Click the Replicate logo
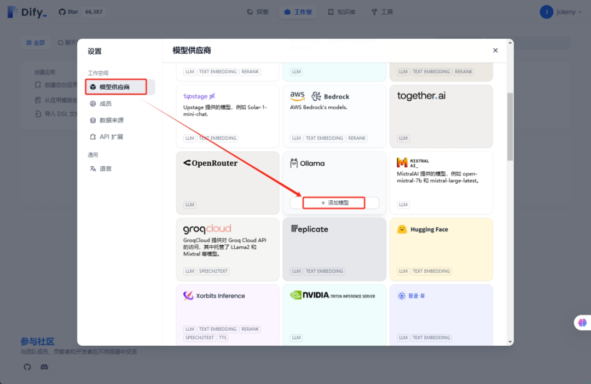 309,229
